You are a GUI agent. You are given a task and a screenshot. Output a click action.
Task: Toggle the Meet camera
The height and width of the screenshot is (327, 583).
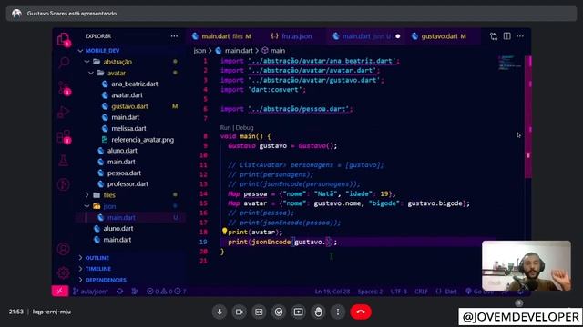tap(239, 312)
